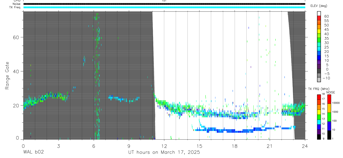This screenshot has width=343, height=158.
Task: Click the black Noise strip above the plot
Action: pyautogui.click(x=164, y=4)
